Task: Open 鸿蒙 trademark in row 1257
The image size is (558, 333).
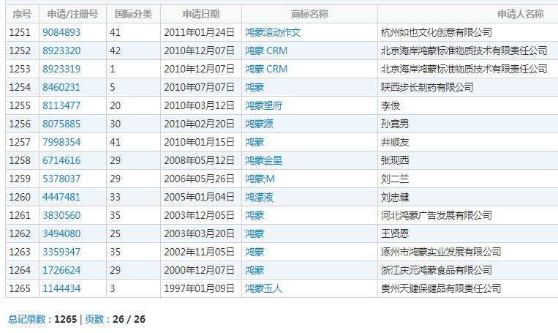Action: (x=255, y=142)
